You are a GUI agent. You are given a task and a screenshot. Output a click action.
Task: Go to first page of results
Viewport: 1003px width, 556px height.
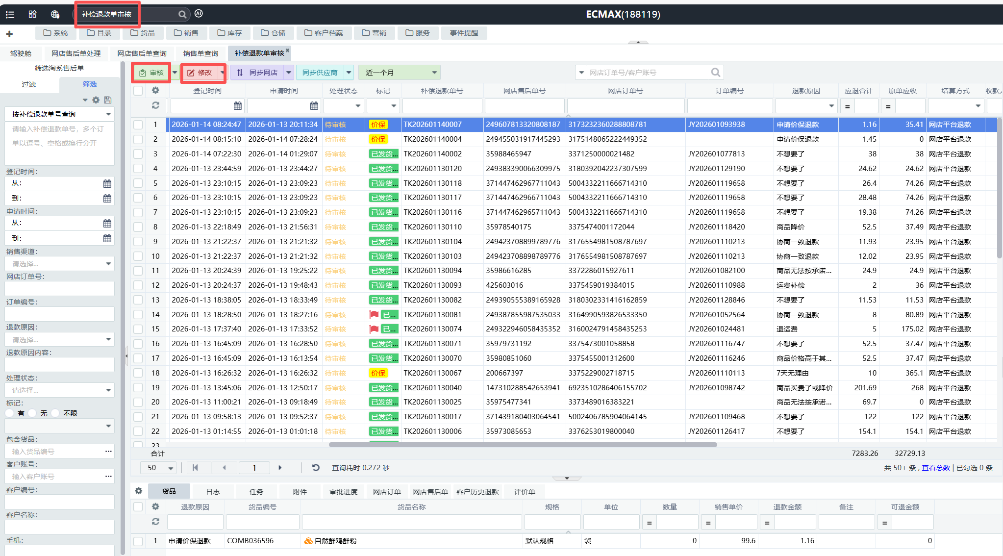coord(195,468)
